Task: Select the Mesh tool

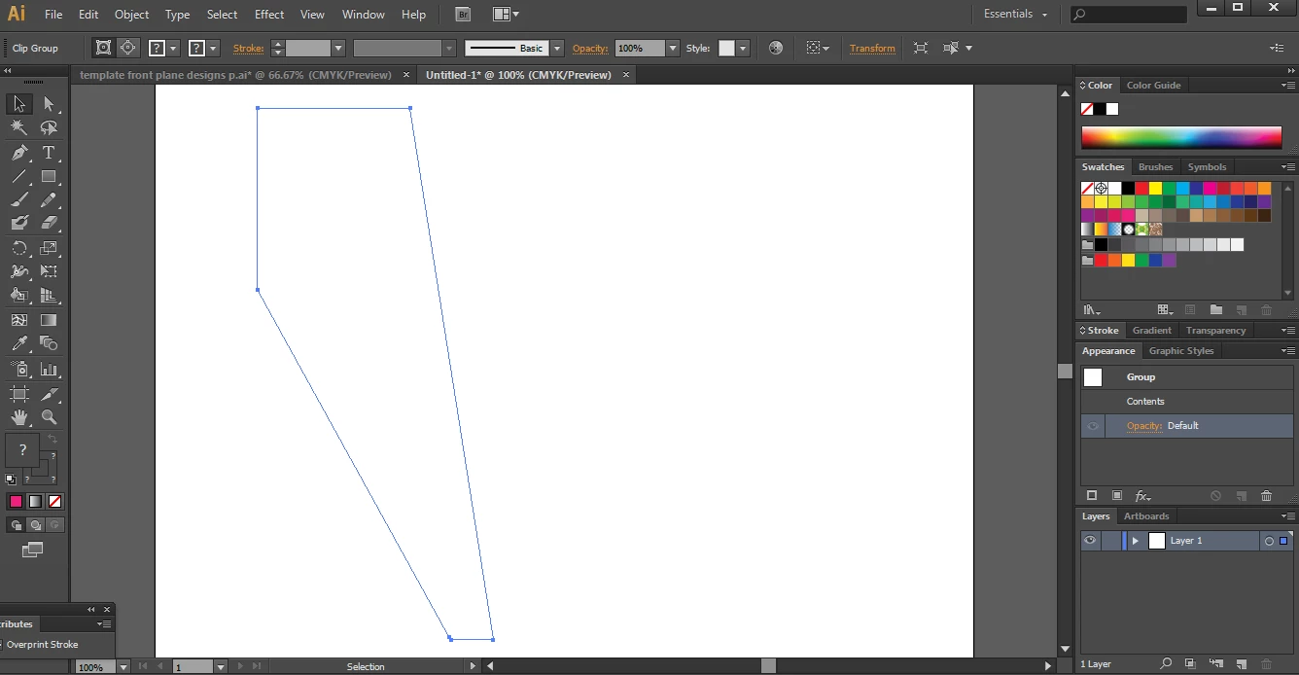Action: [x=19, y=320]
